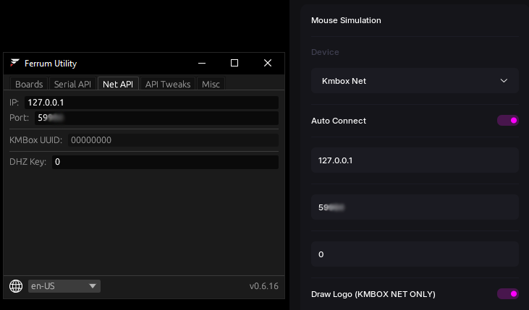The image size is (529, 310).
Task: Close the Ferrum Utility window
Action: pos(268,64)
